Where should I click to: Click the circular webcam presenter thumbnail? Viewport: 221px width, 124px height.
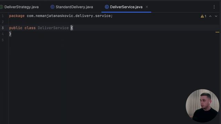point(202,106)
